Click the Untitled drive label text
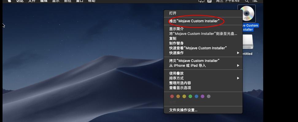The height and width of the screenshot is (122, 298). (247, 54)
